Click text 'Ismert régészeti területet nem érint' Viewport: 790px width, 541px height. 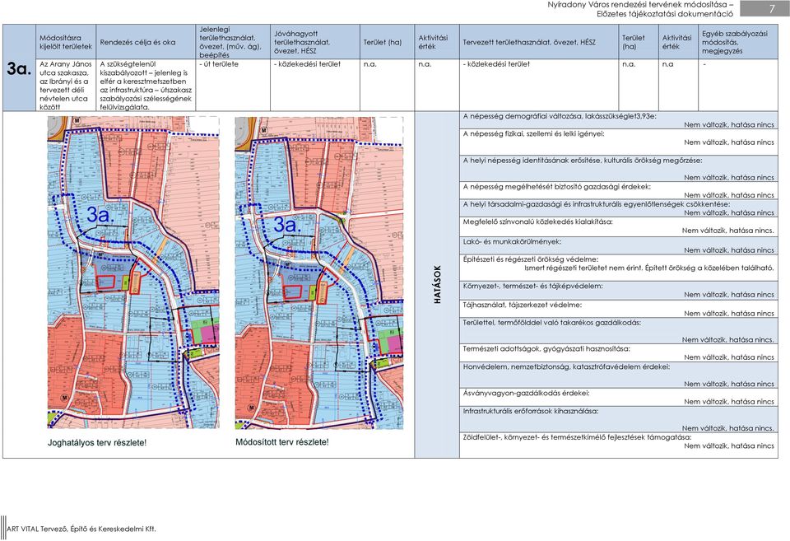click(583, 268)
